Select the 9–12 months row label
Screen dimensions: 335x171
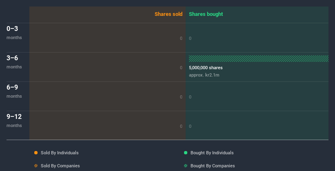point(14,120)
